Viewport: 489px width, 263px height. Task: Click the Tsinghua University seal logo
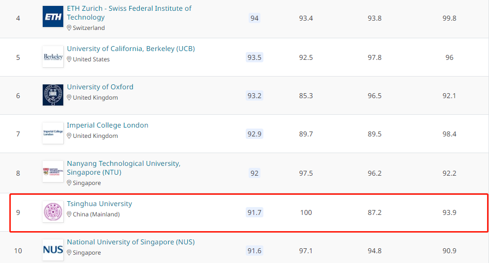click(x=52, y=212)
